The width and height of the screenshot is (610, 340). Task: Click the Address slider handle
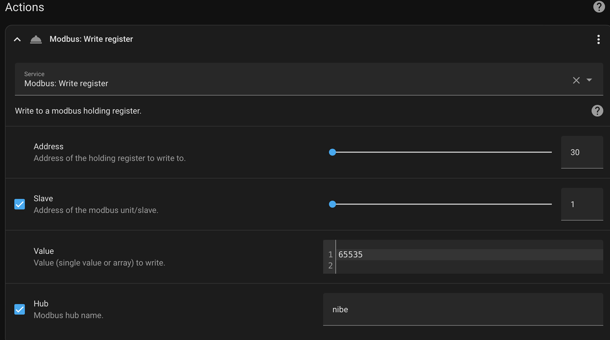[x=332, y=152]
